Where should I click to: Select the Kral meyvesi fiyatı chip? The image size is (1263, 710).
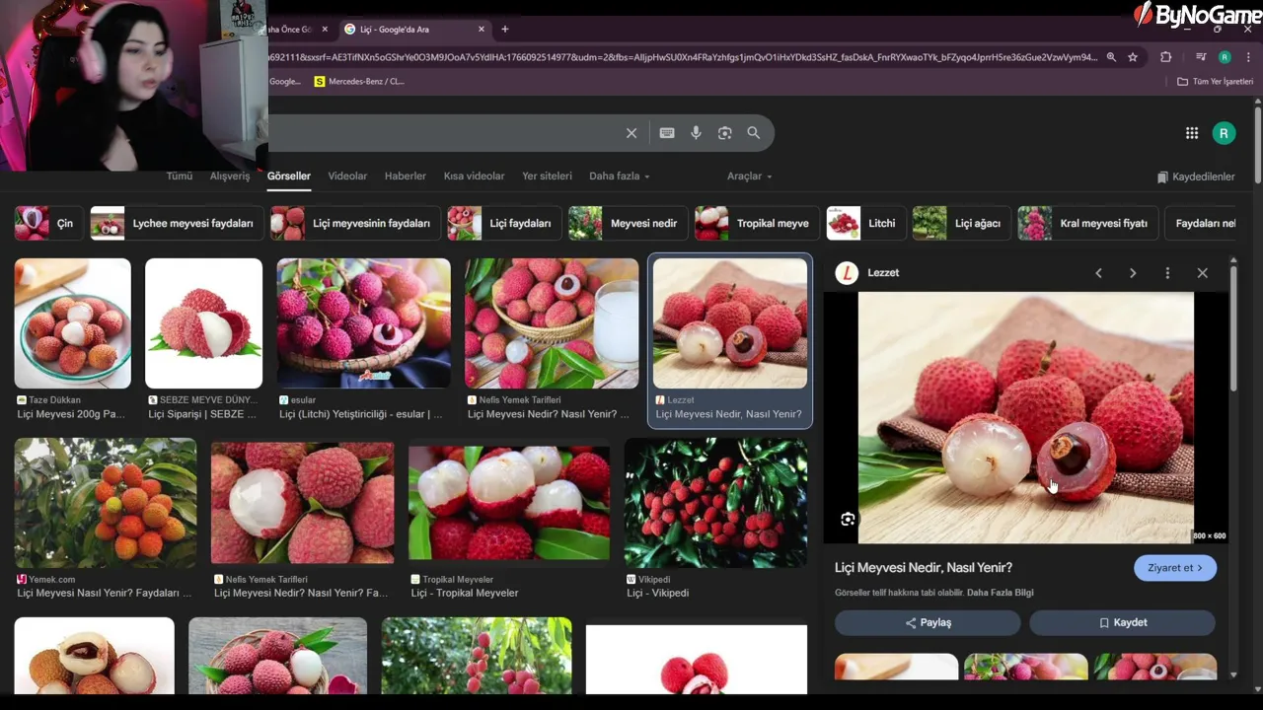tap(1087, 224)
